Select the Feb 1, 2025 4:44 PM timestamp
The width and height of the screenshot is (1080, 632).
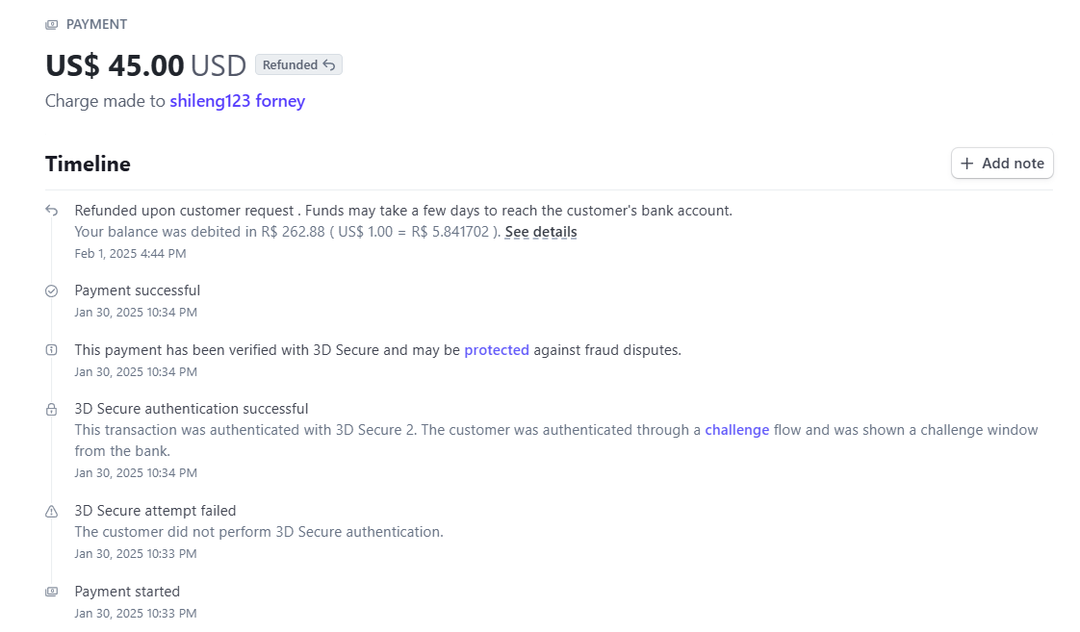[130, 253]
